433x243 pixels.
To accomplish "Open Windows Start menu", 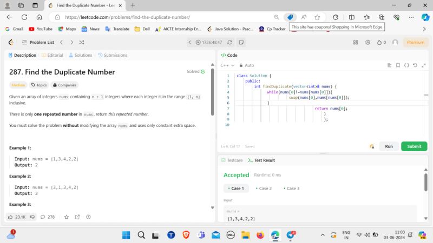I will pos(126,235).
